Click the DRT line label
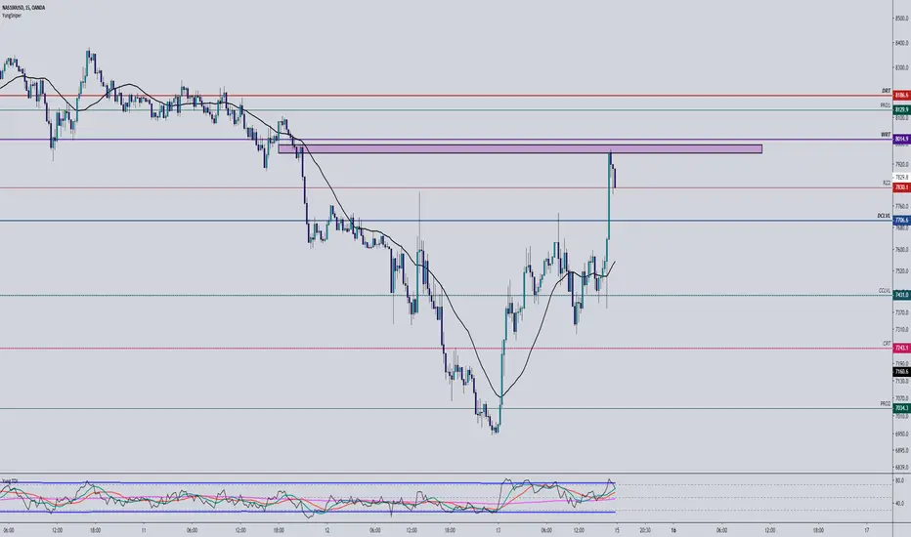The height and width of the screenshot is (537, 911). click(886, 91)
